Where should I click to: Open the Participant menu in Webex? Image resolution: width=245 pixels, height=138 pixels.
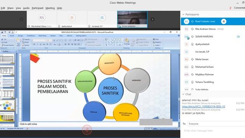tap(38, 8)
